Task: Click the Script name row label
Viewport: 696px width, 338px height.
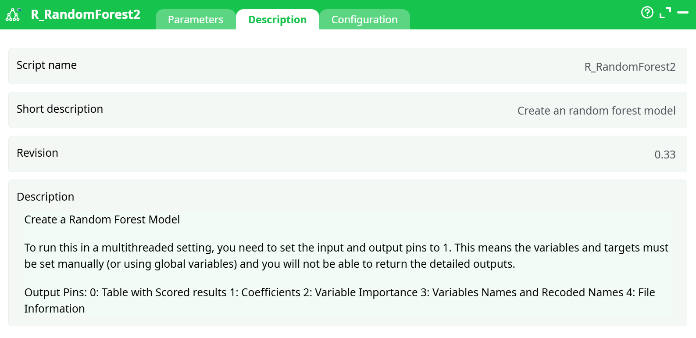Action: coord(46,65)
